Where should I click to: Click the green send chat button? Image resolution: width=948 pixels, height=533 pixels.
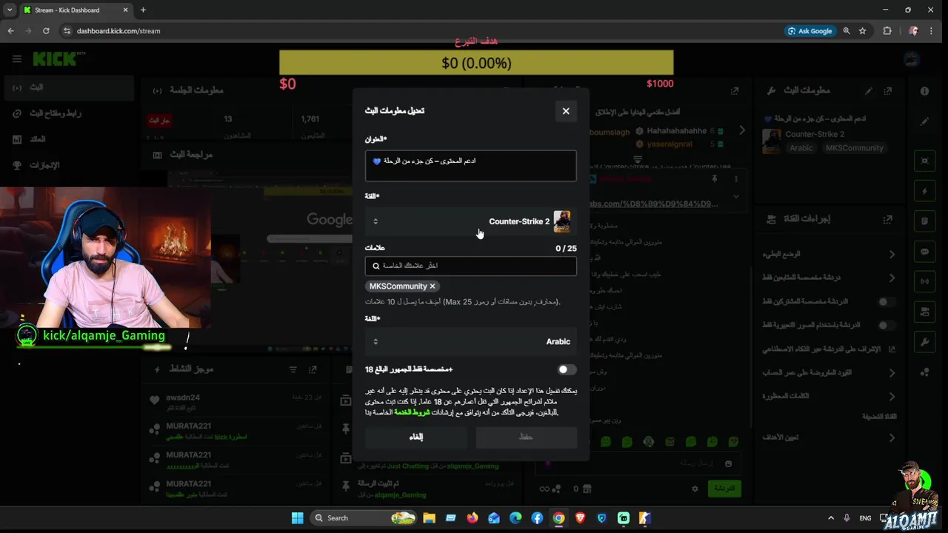[724, 489]
